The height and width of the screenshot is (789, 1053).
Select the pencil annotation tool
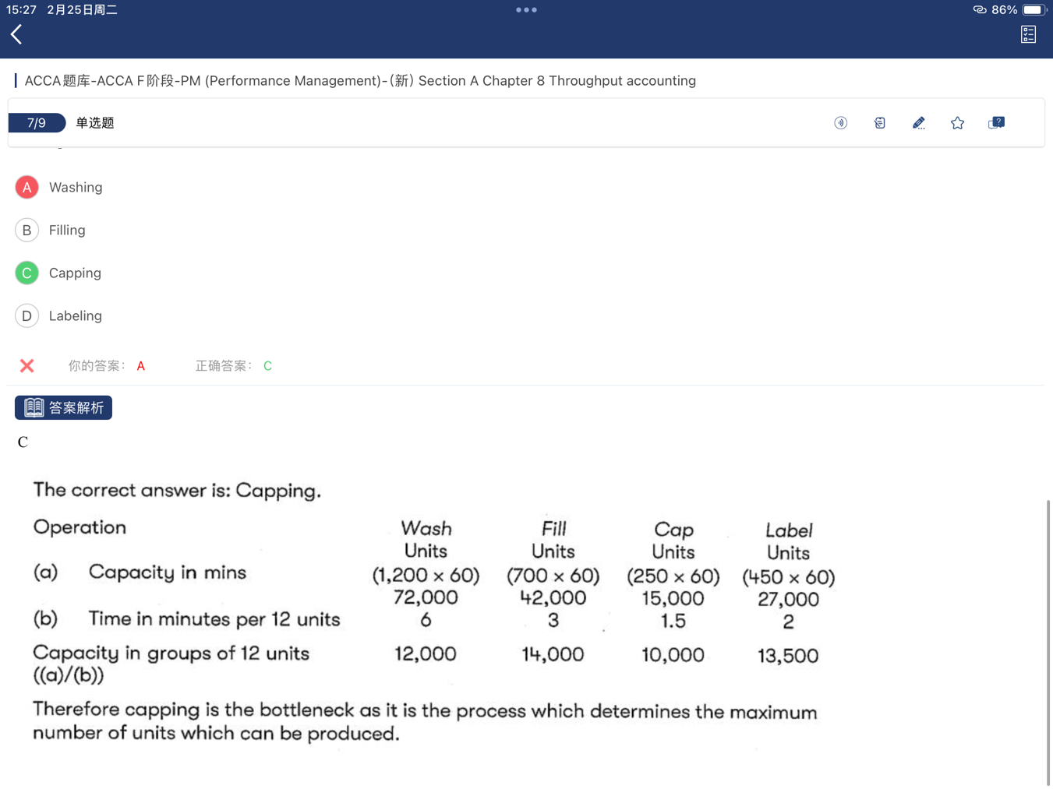(x=918, y=123)
